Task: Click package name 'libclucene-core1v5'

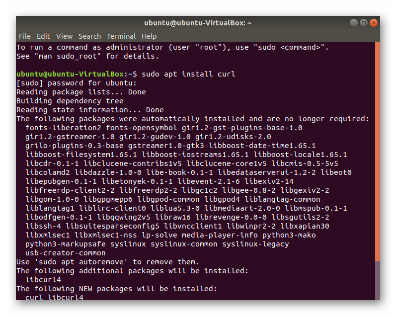Action: 227,163
